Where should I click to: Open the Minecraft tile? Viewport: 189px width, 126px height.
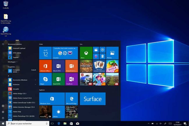click(86, 66)
